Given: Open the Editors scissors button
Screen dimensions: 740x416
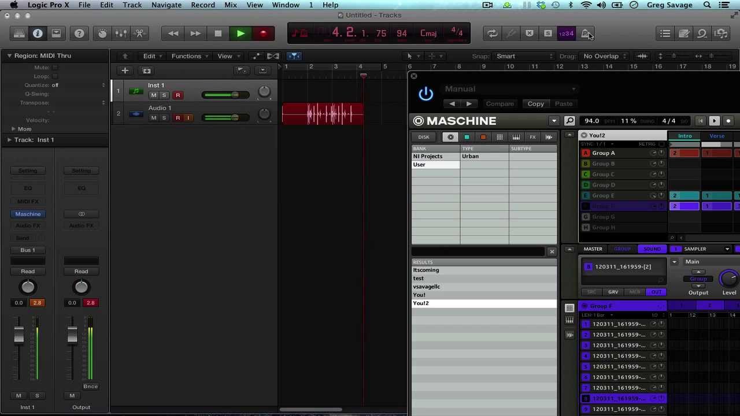Looking at the screenshot, I should click(139, 34).
